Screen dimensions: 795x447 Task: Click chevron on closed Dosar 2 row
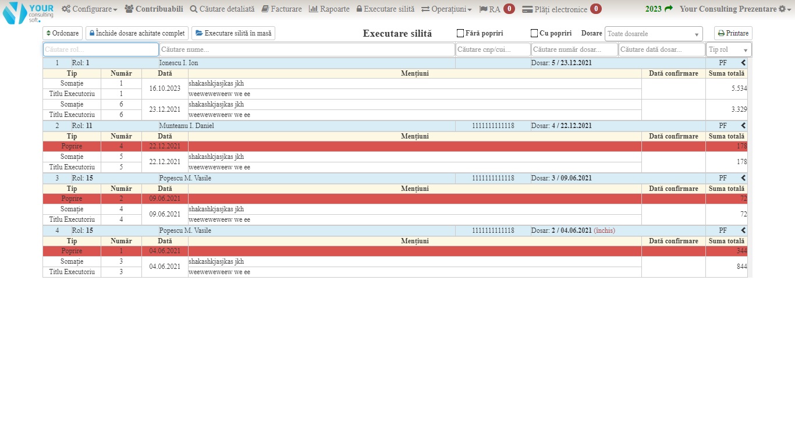(x=743, y=230)
